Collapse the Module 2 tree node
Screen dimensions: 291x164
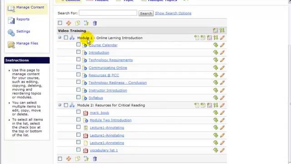pyautogui.click(x=60, y=105)
